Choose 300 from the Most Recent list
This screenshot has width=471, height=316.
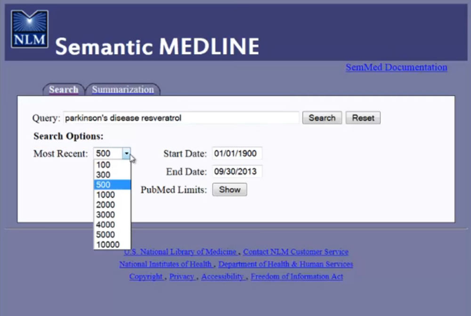point(113,174)
